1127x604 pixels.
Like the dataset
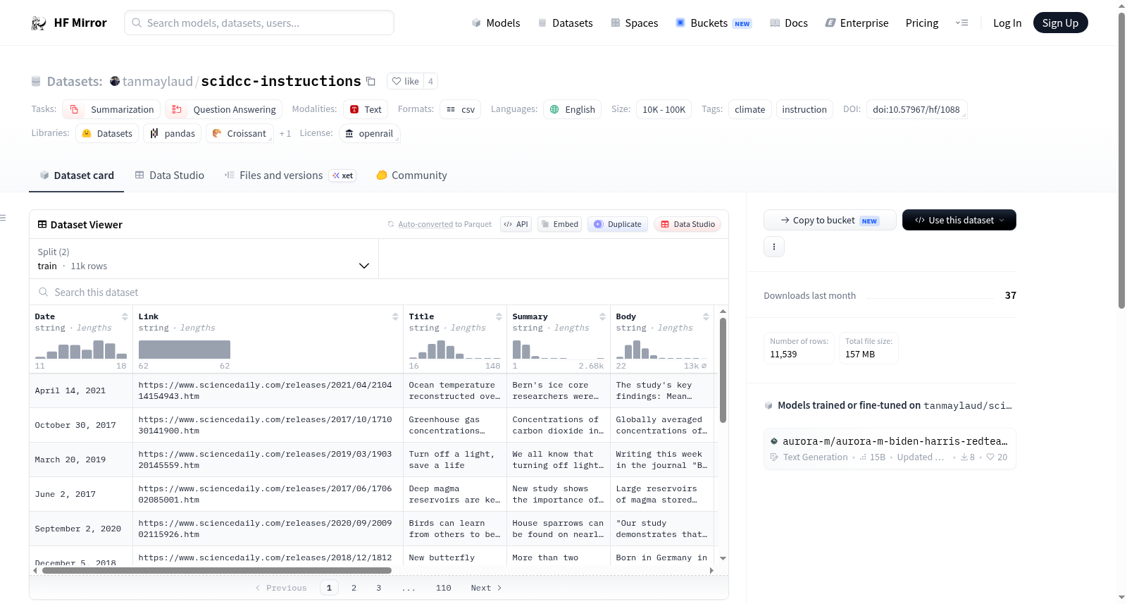[x=405, y=81]
